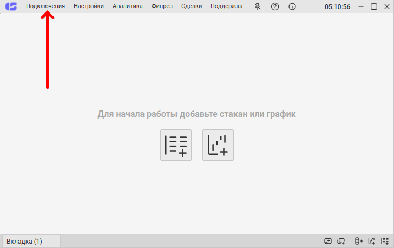
Task: Click add cluster icon in bottom bar
Action: [358, 241]
